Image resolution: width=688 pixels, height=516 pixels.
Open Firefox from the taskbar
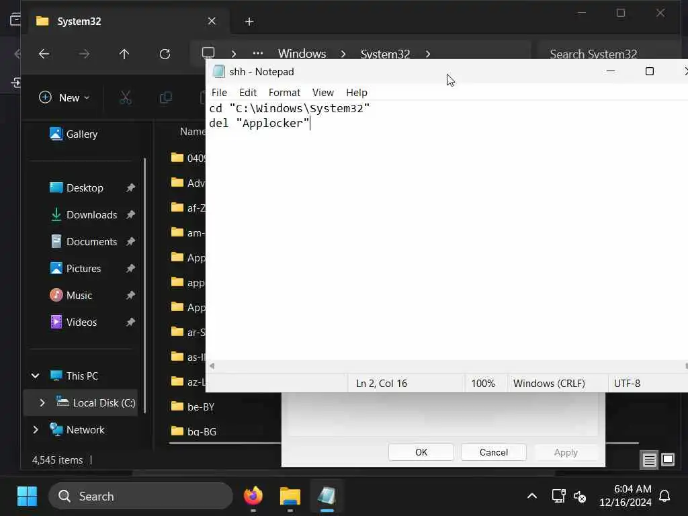(253, 497)
